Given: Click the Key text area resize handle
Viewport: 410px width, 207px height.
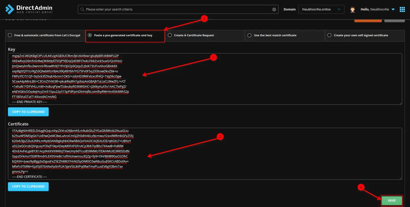Looking at the screenshot, I should tap(401, 103).
